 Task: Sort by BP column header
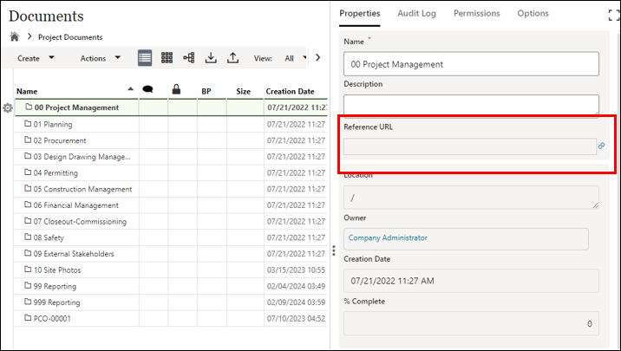[x=206, y=91]
